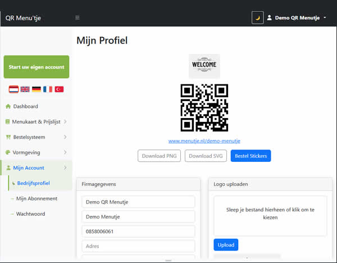Click the Adres input field
This screenshot has width=337, height=263.
(x=138, y=246)
